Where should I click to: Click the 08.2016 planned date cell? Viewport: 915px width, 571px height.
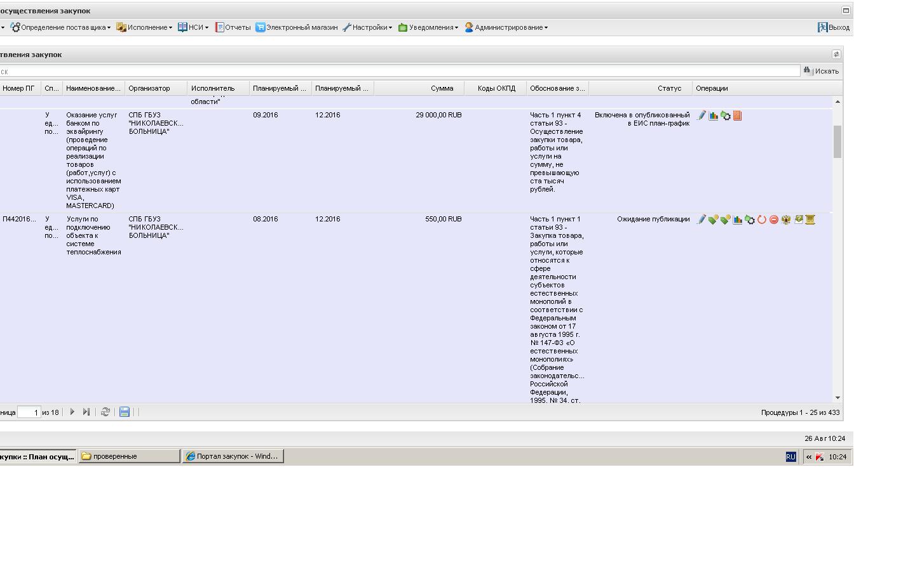pos(265,219)
